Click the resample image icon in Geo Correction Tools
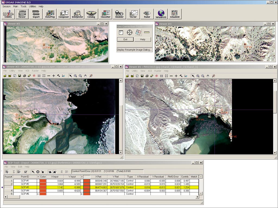This screenshot has height=208, width=278. (138, 32)
